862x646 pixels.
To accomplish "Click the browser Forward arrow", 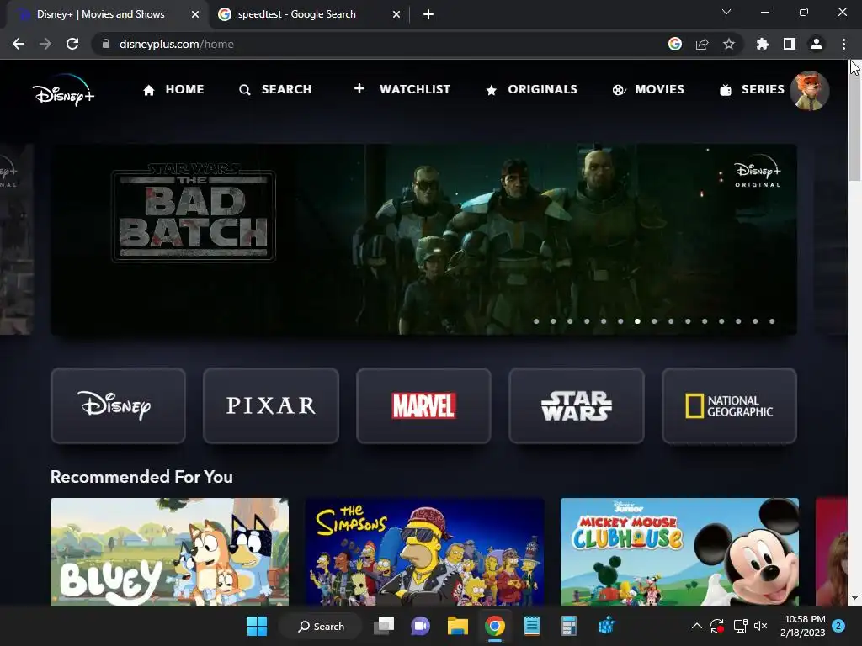I will (45, 44).
